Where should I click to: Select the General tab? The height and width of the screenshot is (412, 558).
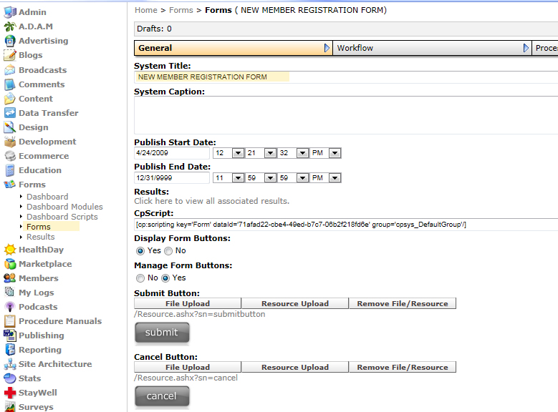(x=229, y=48)
